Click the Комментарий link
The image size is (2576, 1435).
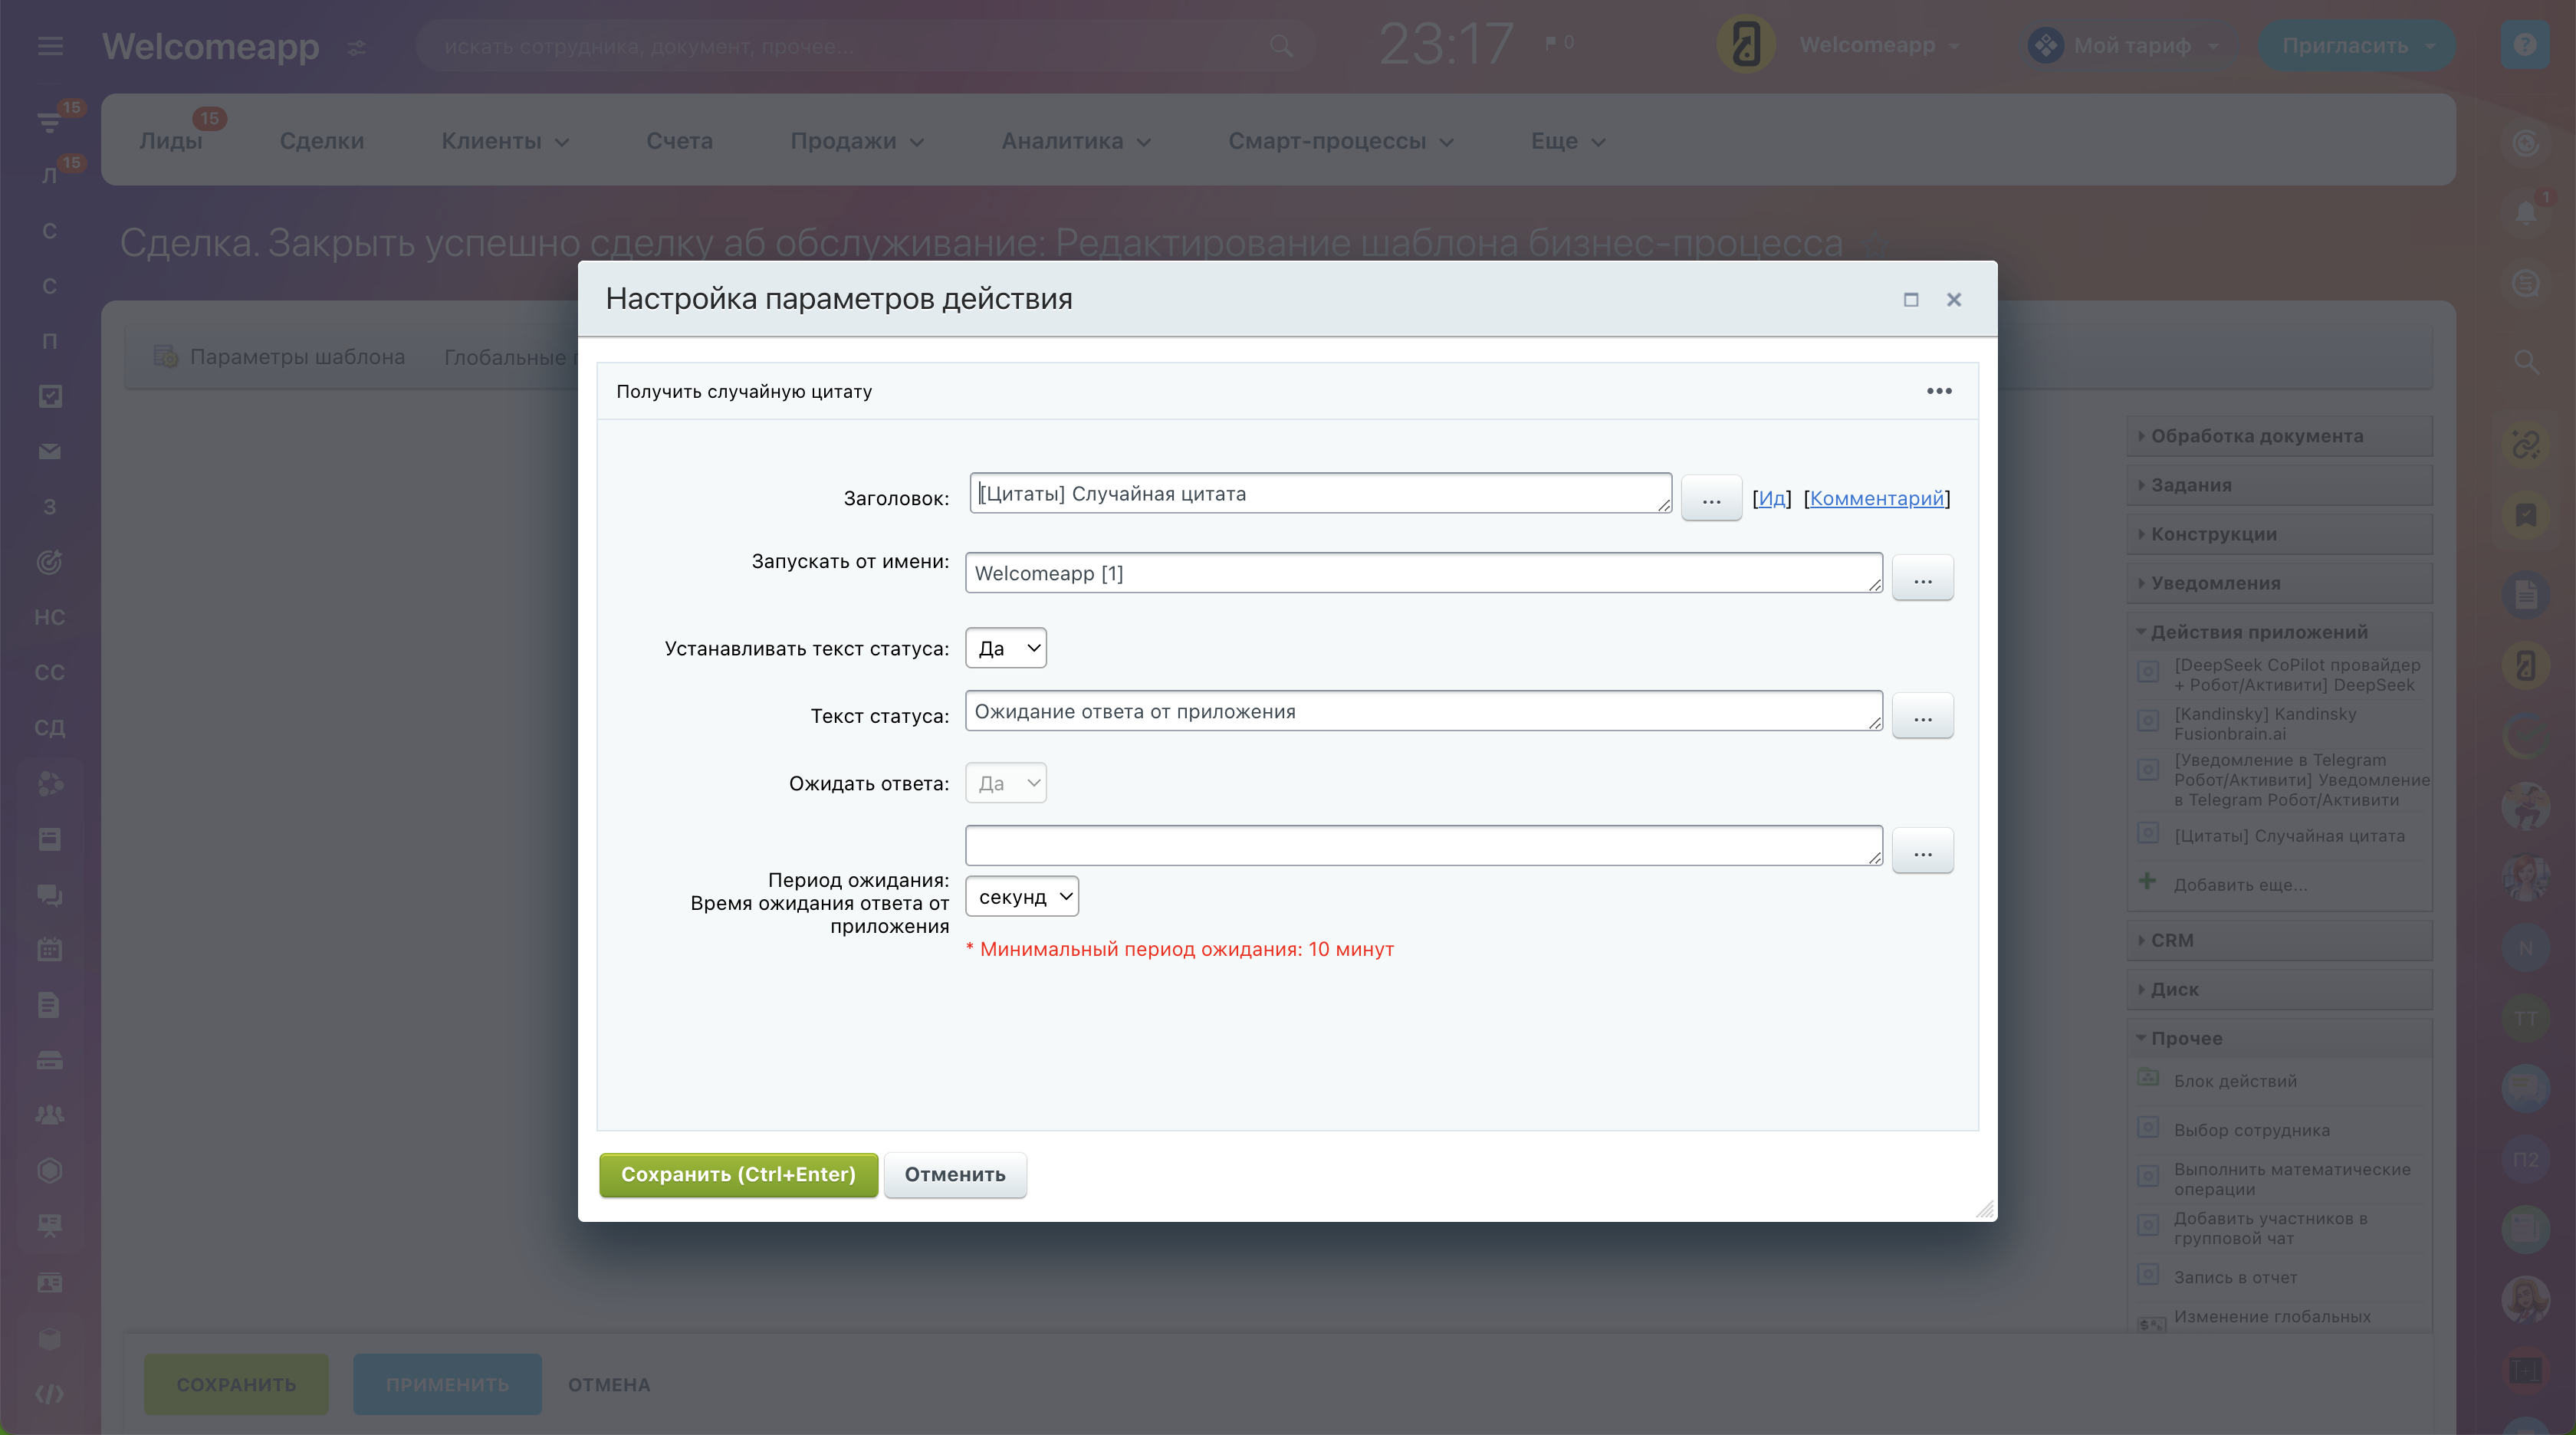[x=1876, y=498]
